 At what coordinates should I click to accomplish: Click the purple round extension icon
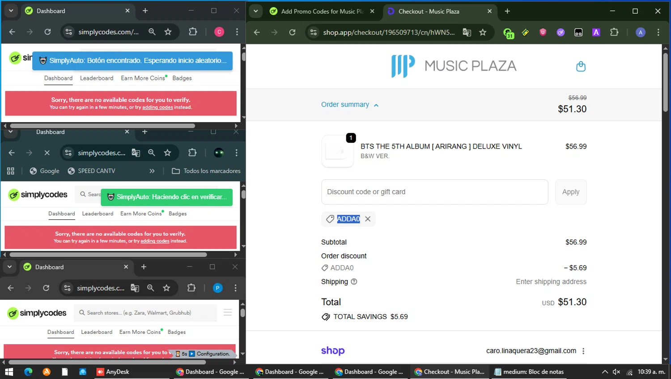[x=561, y=32]
